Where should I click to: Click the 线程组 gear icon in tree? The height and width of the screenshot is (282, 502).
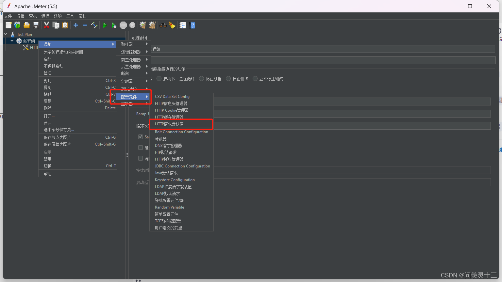pyautogui.click(x=19, y=41)
